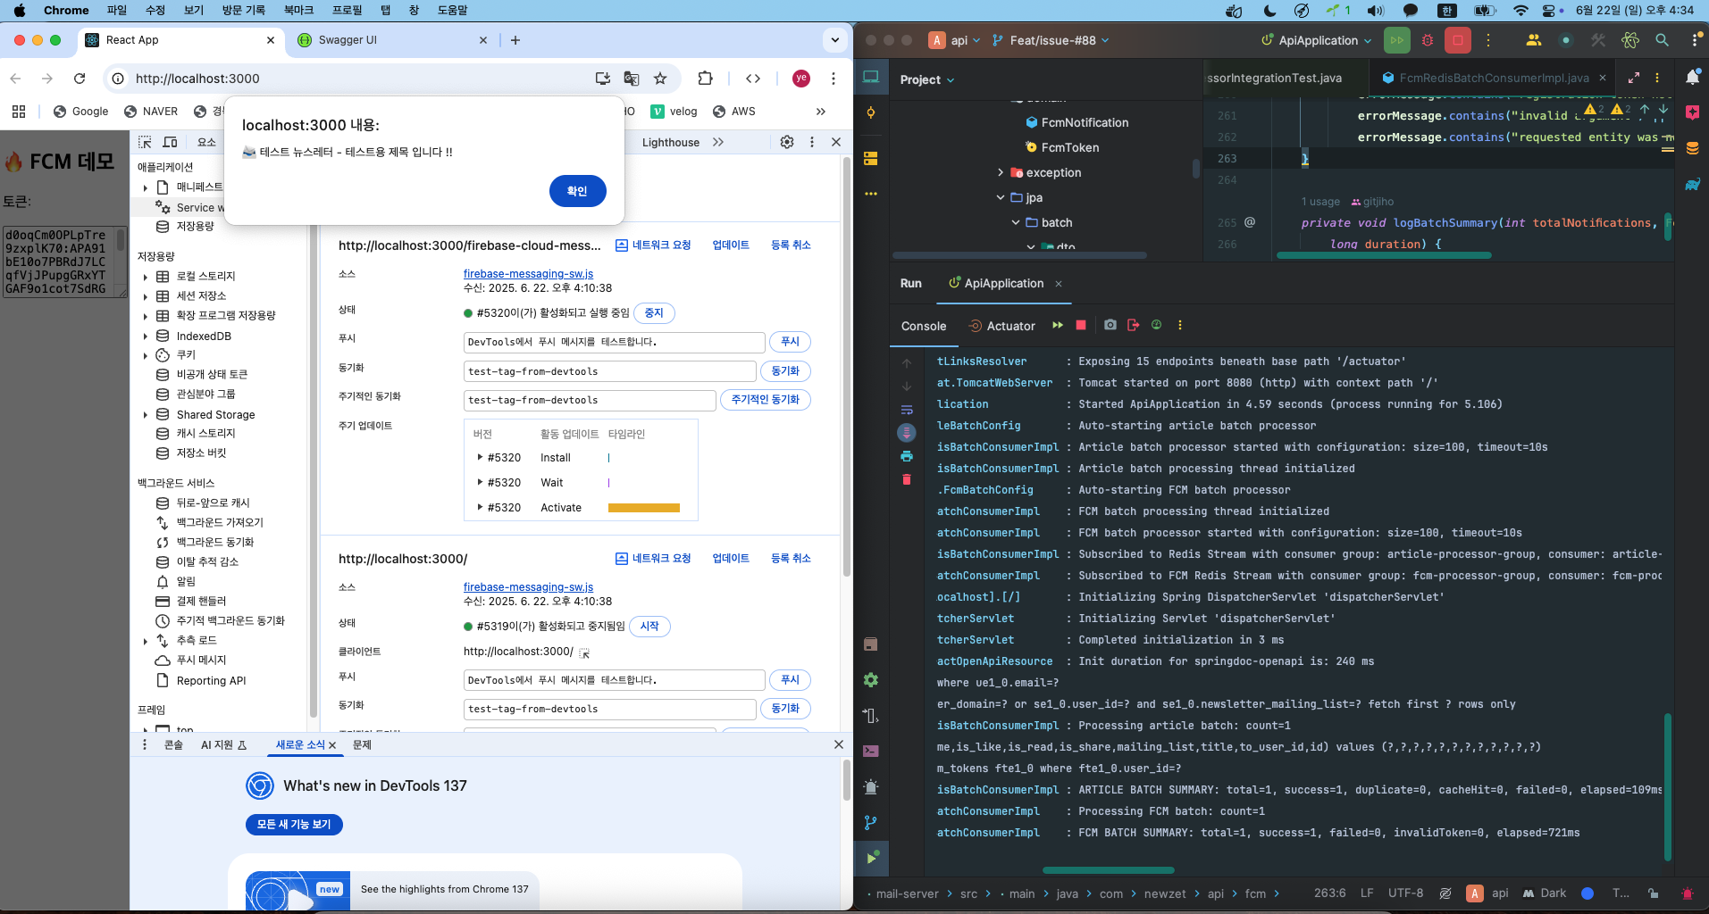Reload the localhost:3000 page
Viewport: 1709px width, 914px height.
coord(80,79)
